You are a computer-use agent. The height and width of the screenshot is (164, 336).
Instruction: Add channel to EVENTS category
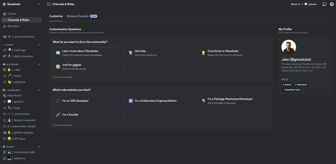[x=39, y=147]
